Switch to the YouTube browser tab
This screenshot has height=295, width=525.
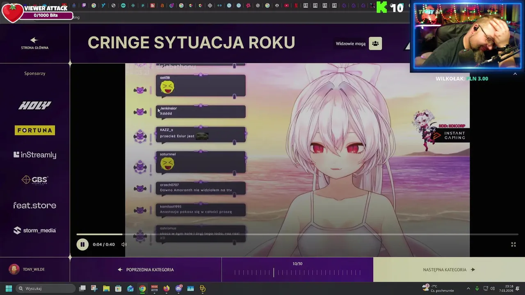[x=286, y=6]
